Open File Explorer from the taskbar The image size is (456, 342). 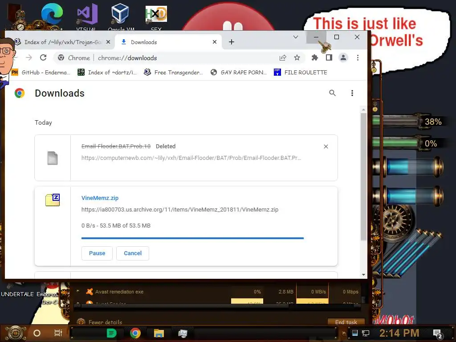[x=159, y=333]
